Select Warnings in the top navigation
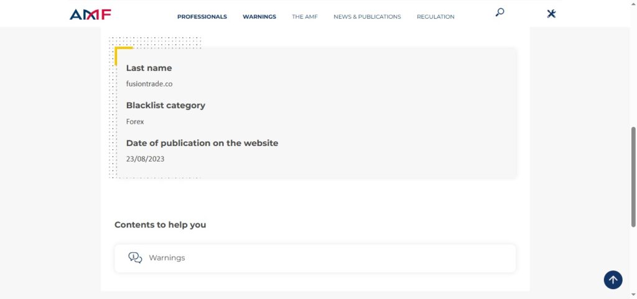Screen dimensions: 637x299 pyautogui.click(x=259, y=17)
